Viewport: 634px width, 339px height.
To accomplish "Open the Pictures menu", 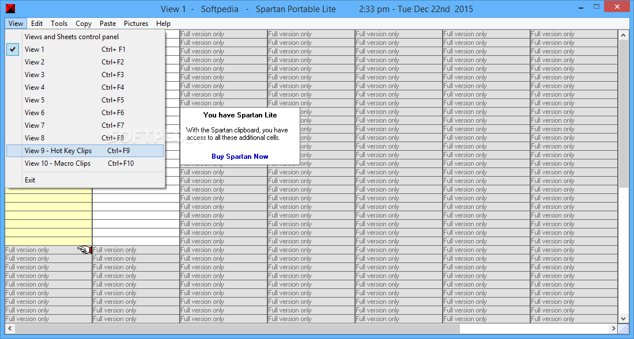I will click(x=136, y=24).
